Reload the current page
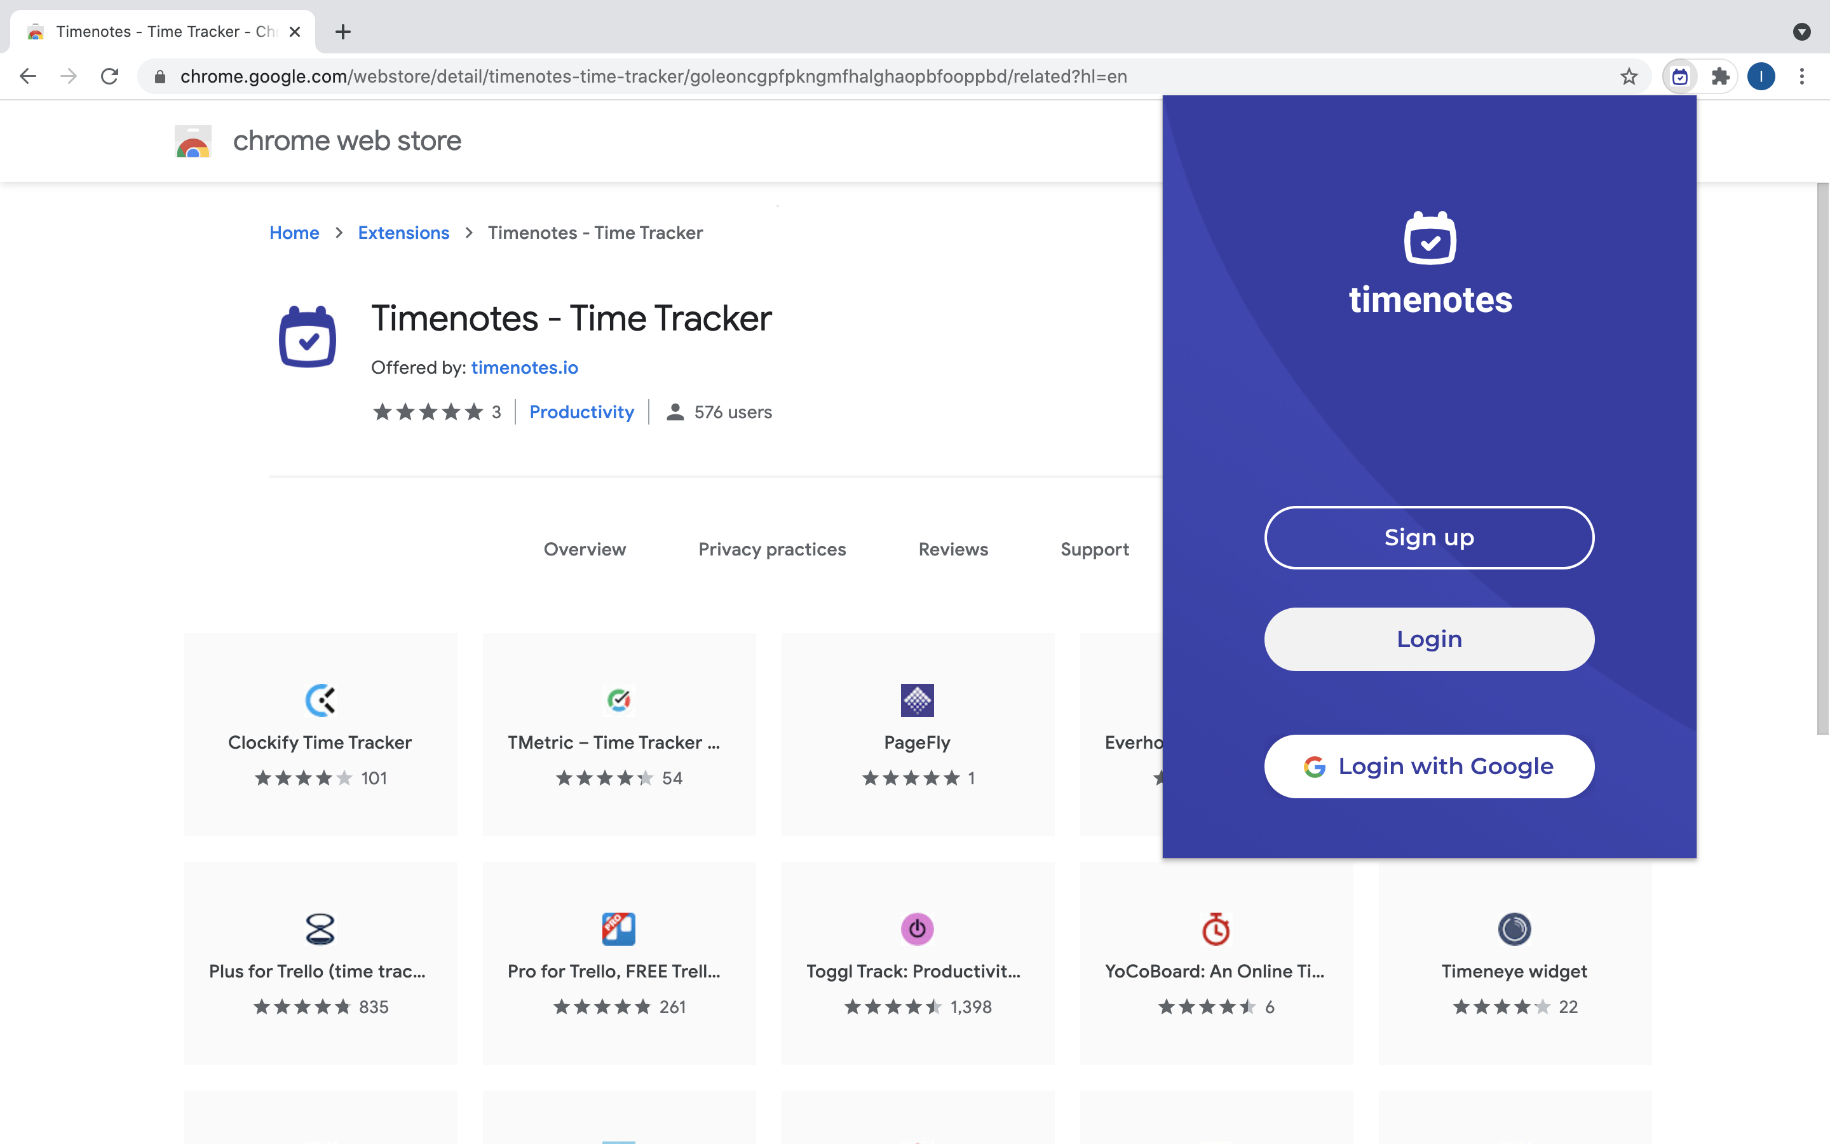The width and height of the screenshot is (1830, 1144). coord(110,76)
